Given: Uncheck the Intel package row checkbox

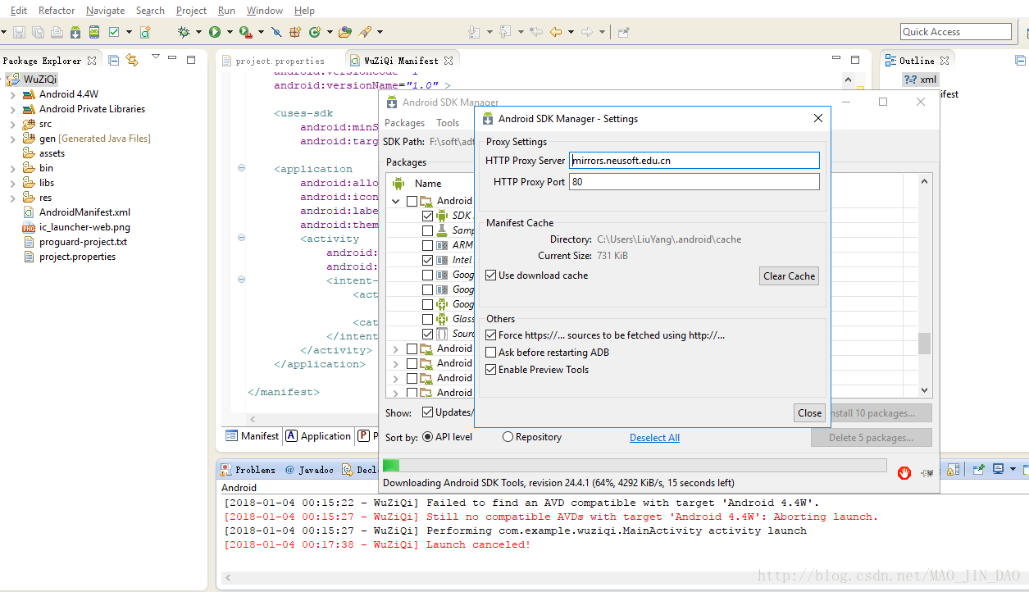Looking at the screenshot, I should pos(427,260).
